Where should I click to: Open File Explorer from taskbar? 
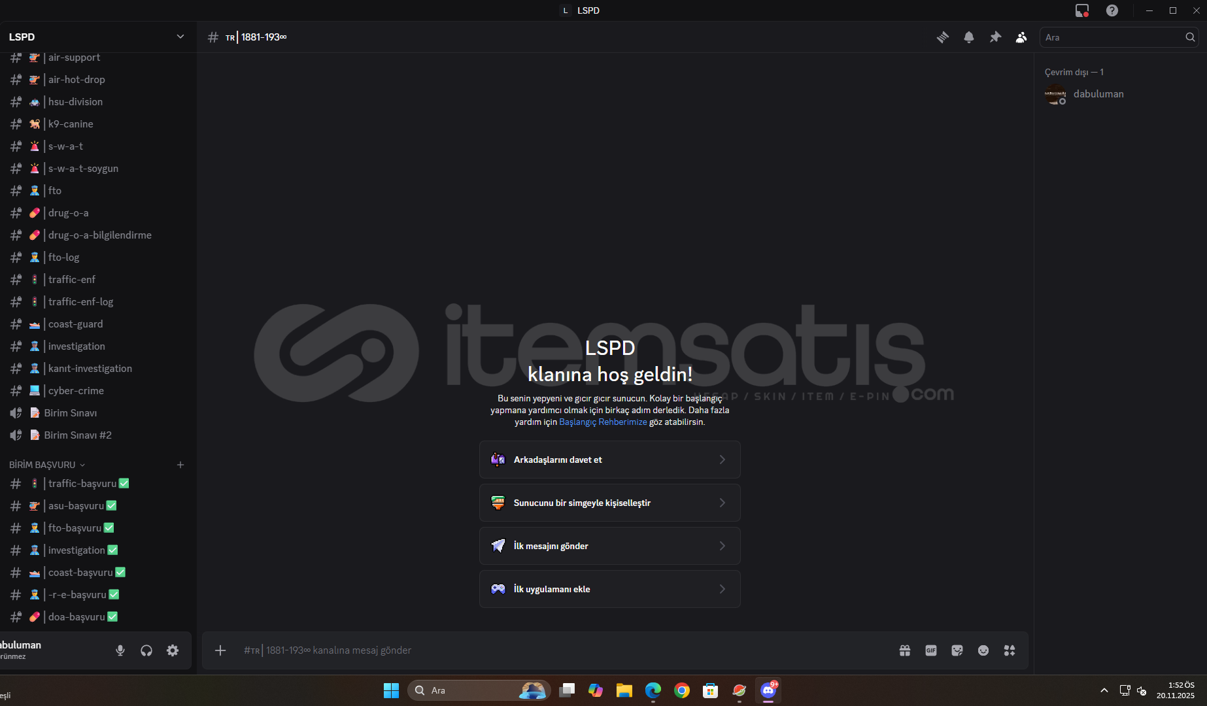coord(624,690)
